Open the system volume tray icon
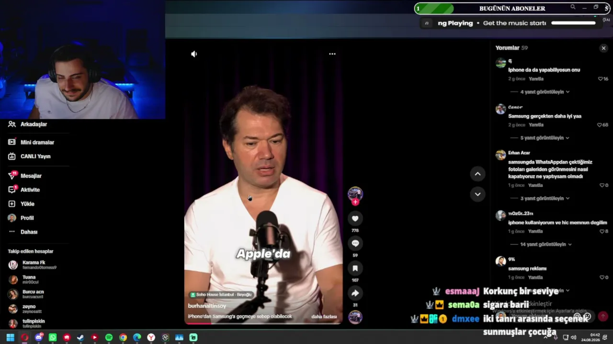 (x=573, y=337)
